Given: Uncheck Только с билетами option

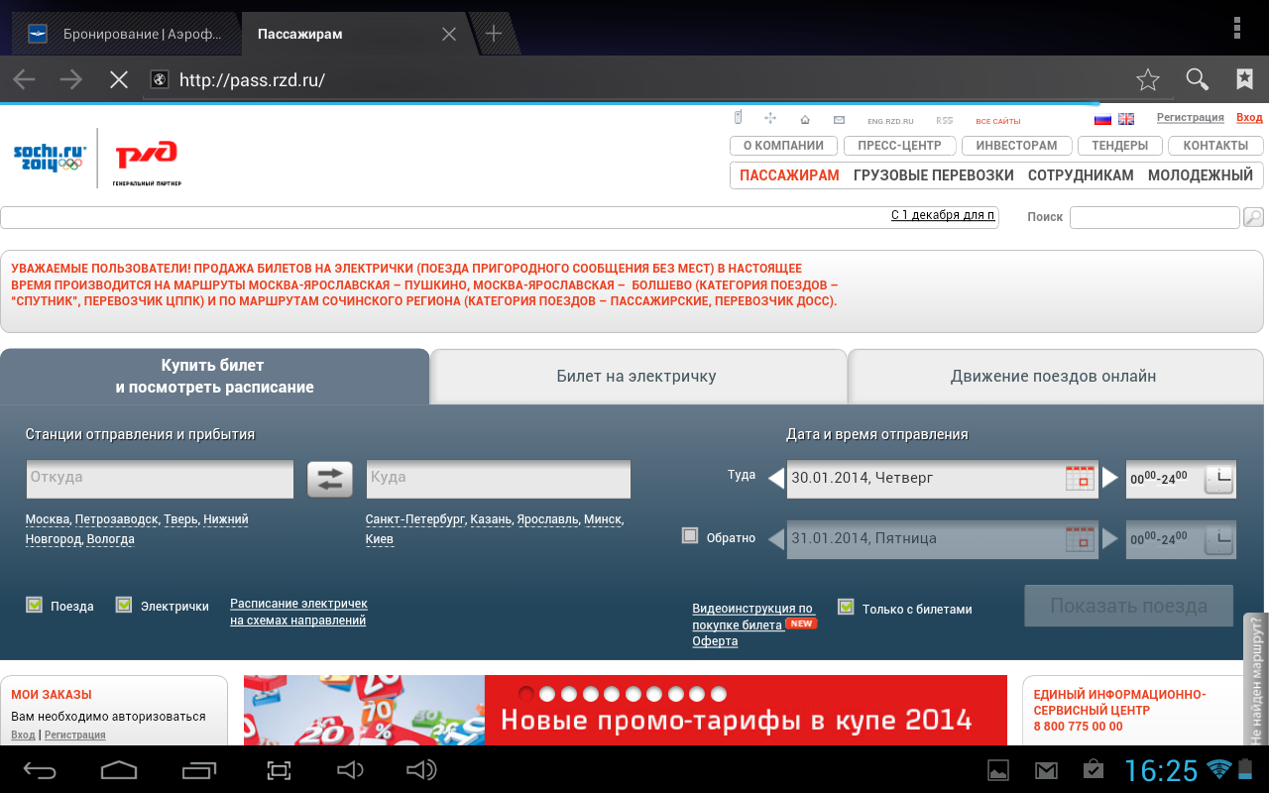Looking at the screenshot, I should coord(846,607).
